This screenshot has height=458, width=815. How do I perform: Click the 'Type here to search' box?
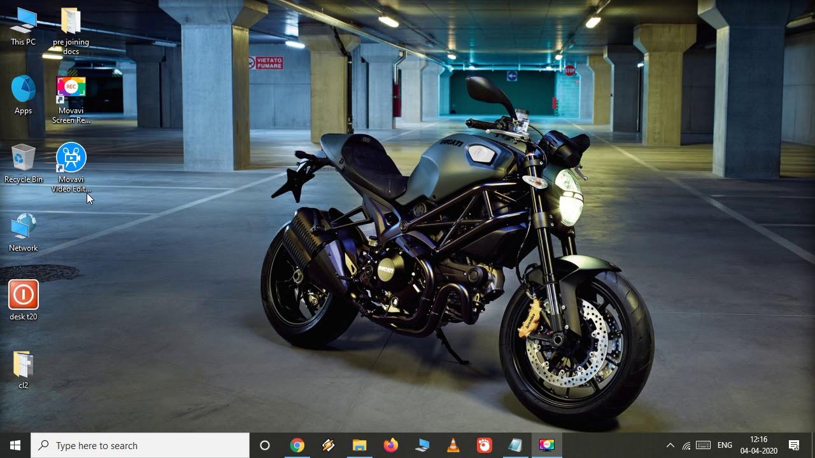click(x=140, y=445)
